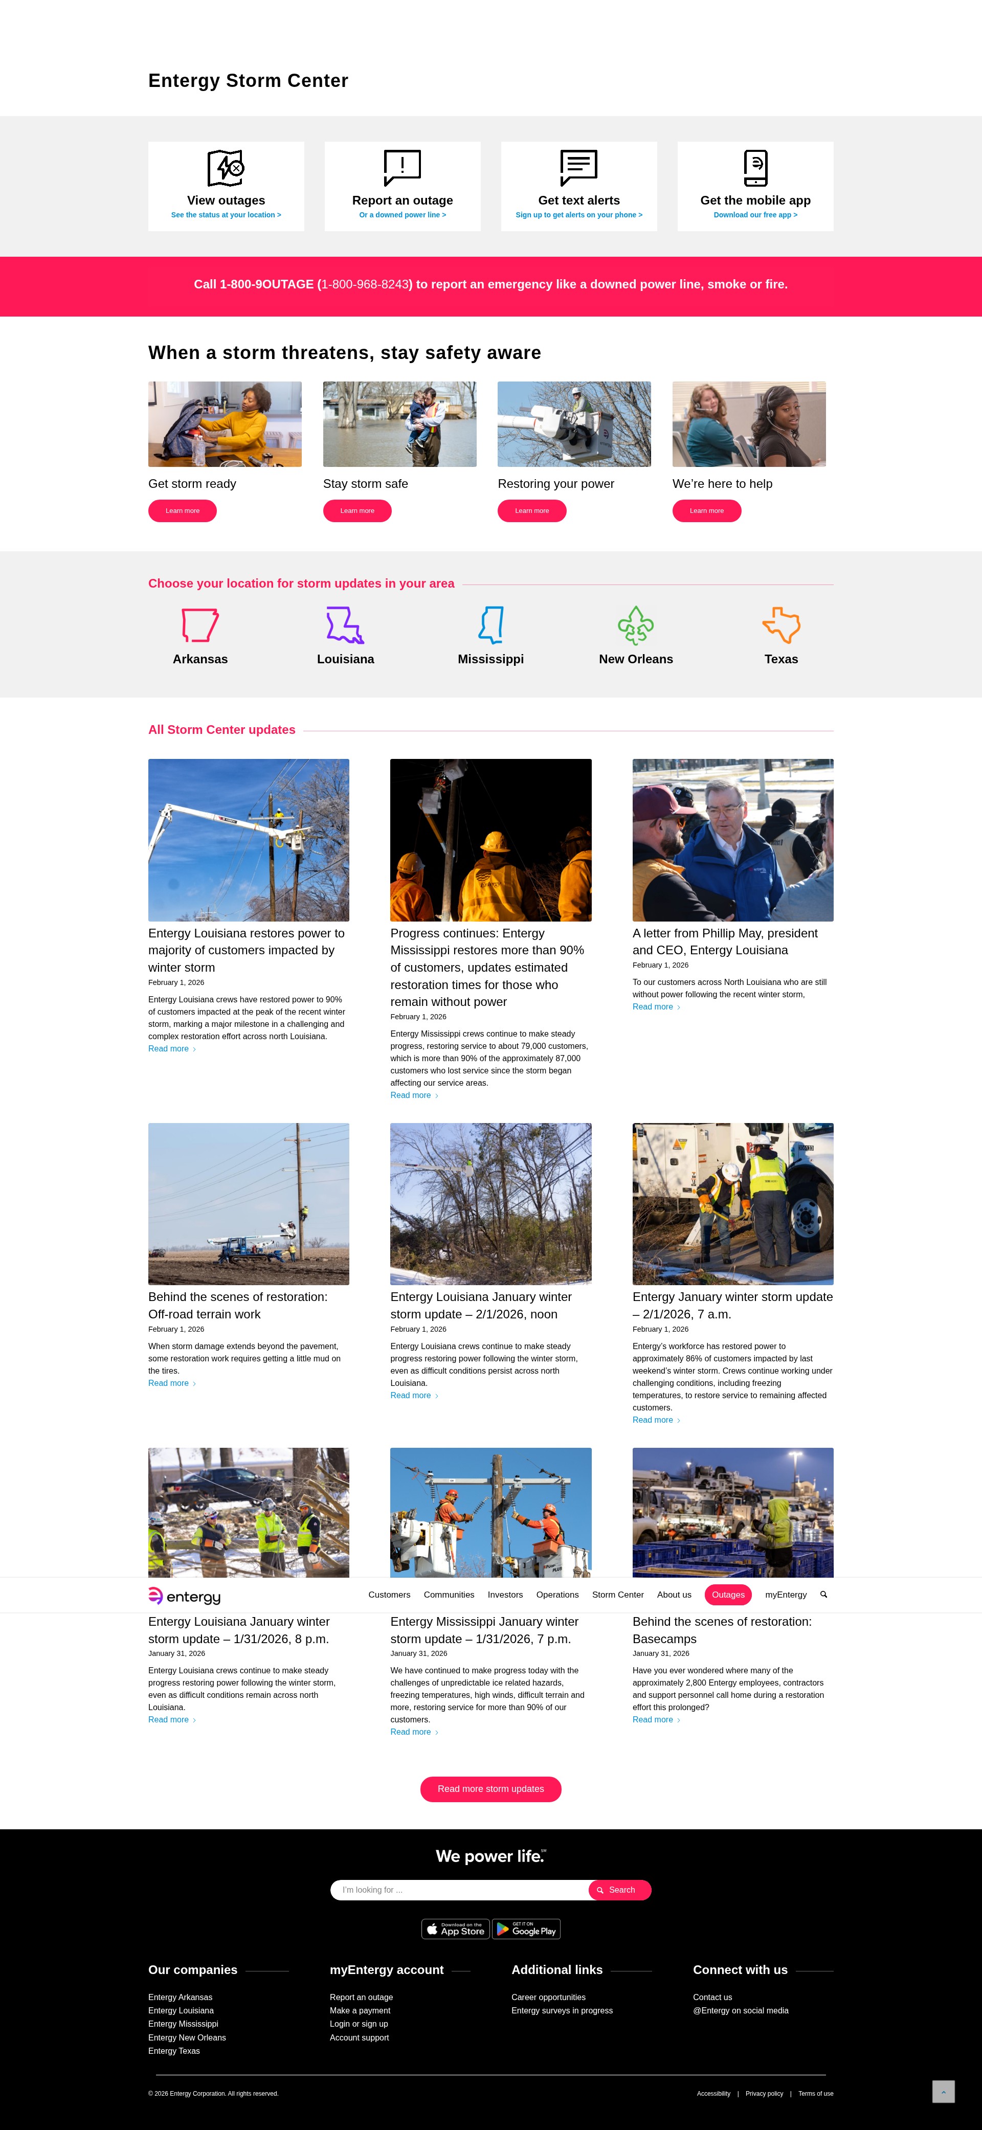Click Career opportunities footer link
This screenshot has width=982, height=2130.
click(x=548, y=1997)
